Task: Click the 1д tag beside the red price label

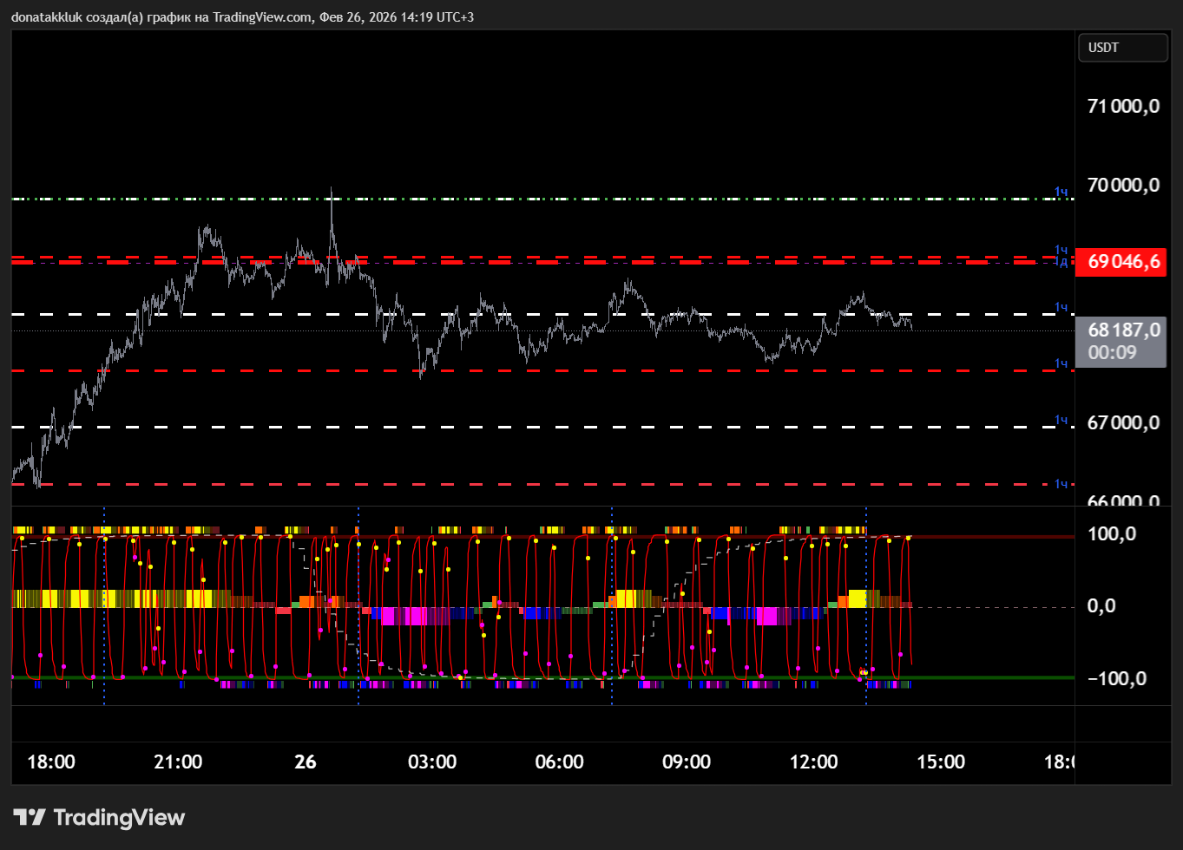Action: click(1062, 263)
